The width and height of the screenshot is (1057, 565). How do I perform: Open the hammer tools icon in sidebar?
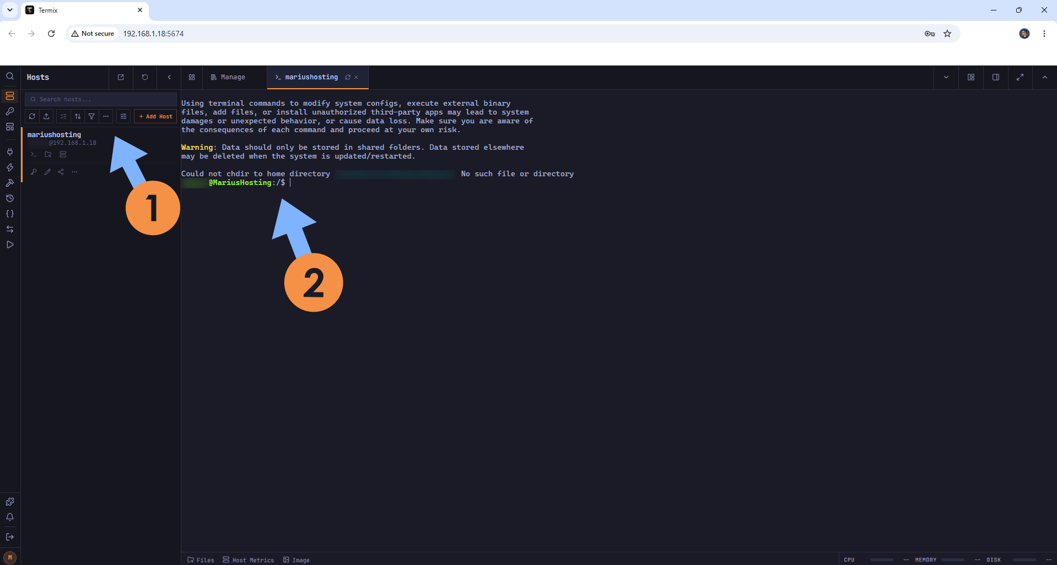10,183
